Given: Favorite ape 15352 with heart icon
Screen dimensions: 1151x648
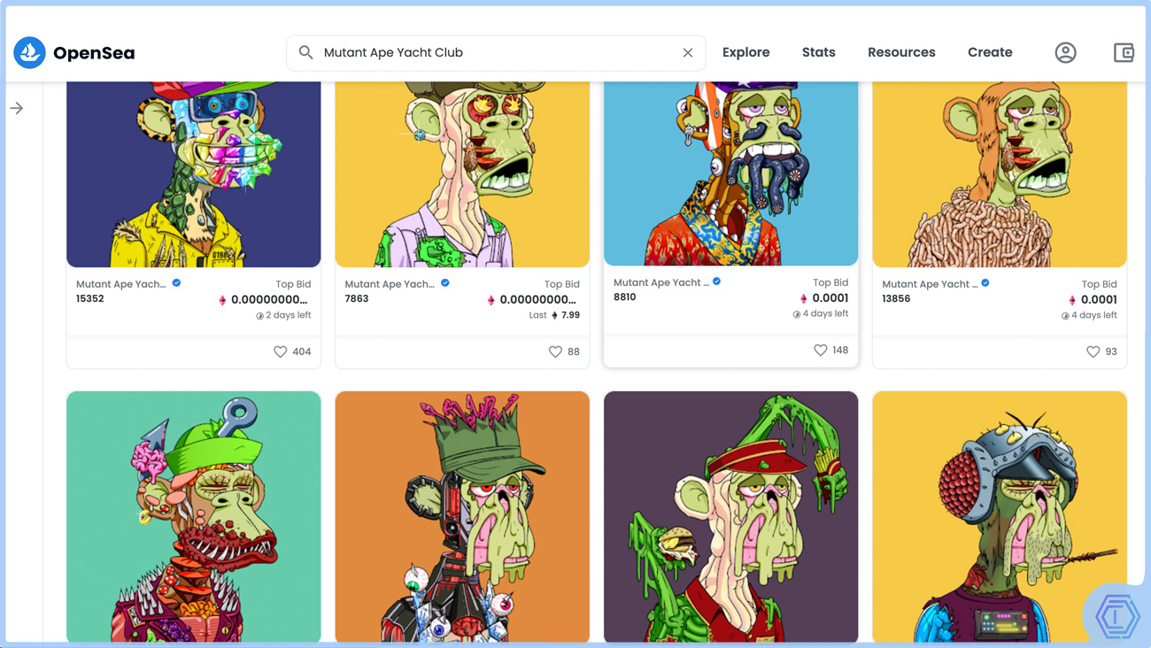Looking at the screenshot, I should click(281, 351).
